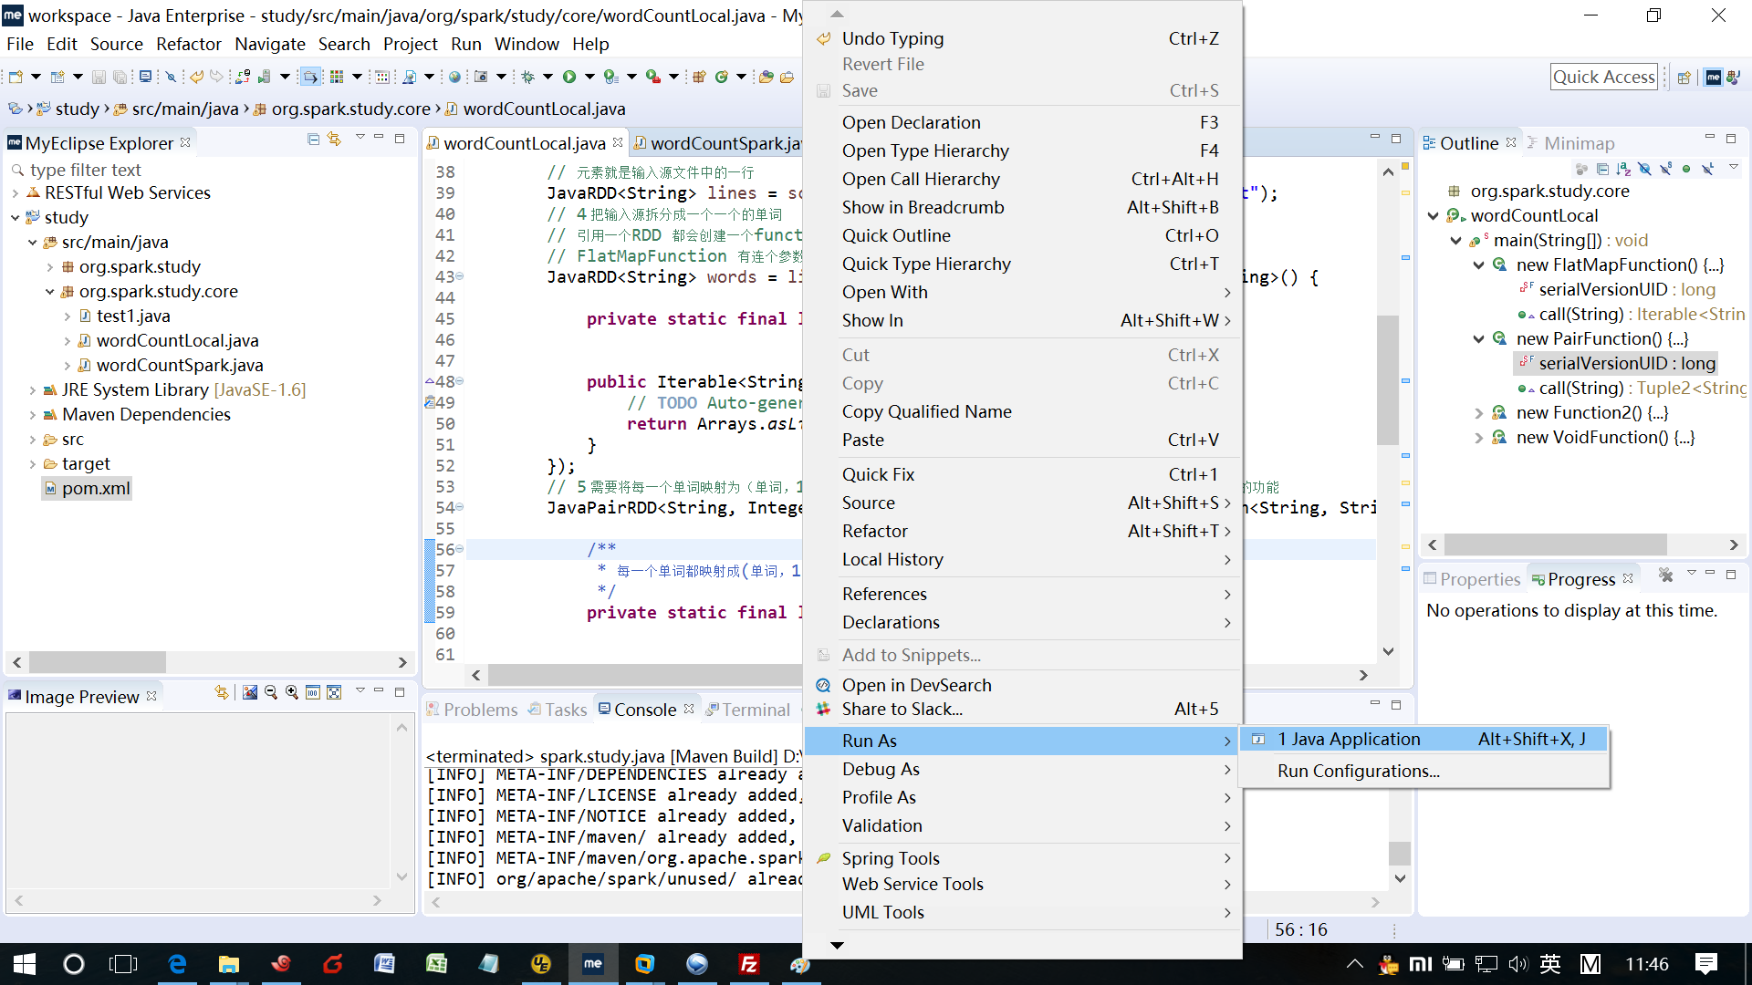Viewport: 1752px width, 985px height.
Task: Click the Debug icon in the toolbar
Action: [x=528, y=77]
